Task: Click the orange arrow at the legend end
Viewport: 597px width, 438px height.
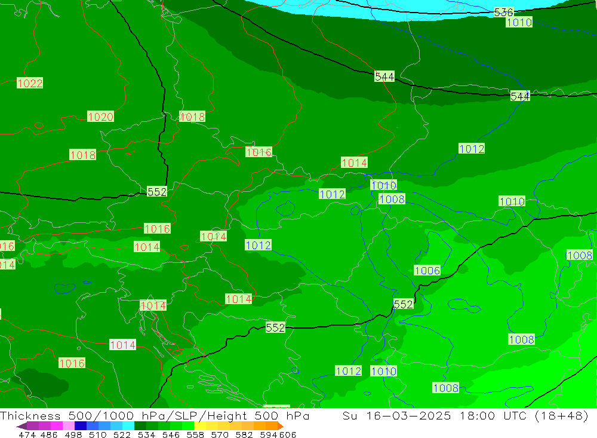Action: [x=280, y=426]
